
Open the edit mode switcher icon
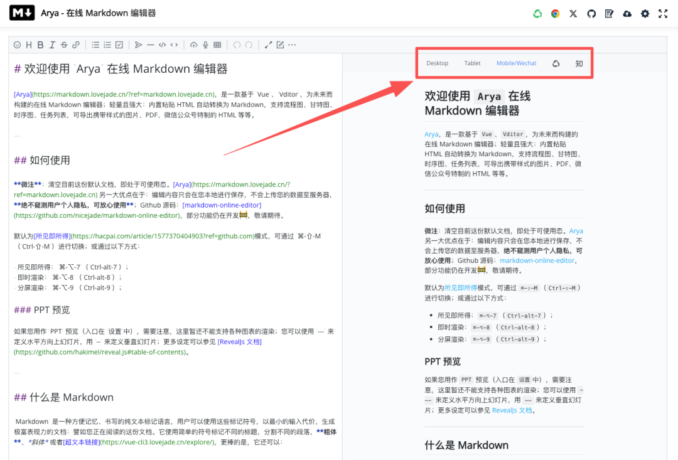point(280,45)
